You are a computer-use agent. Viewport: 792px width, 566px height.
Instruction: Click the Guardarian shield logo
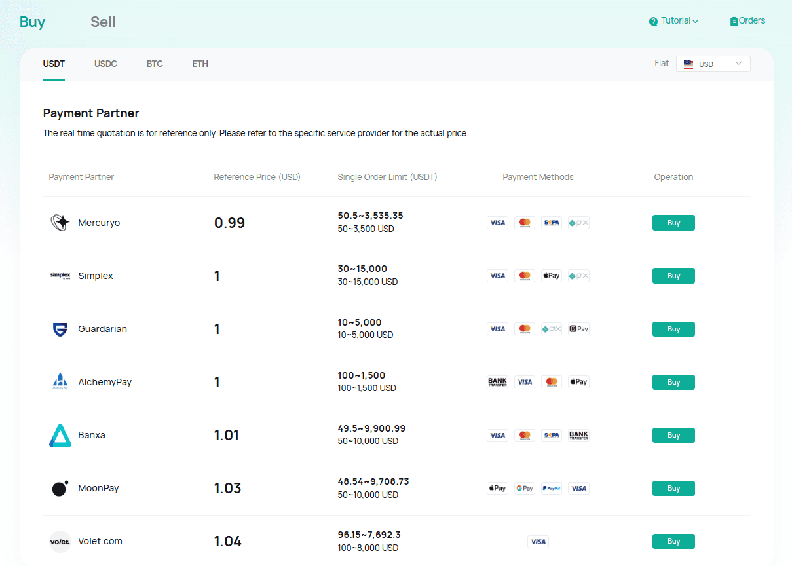pos(60,329)
